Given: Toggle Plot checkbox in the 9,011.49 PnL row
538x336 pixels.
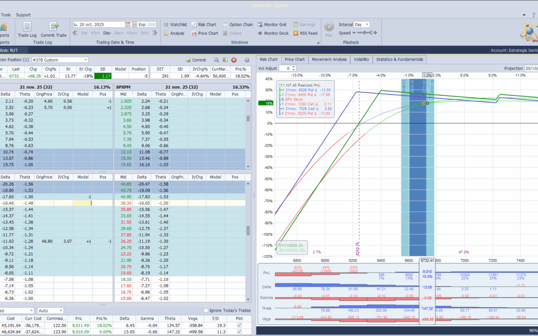Looking at the screenshot, I should click(x=239, y=326).
